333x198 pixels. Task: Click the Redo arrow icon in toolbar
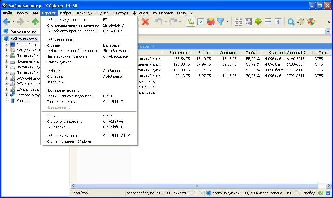[x=173, y=22]
